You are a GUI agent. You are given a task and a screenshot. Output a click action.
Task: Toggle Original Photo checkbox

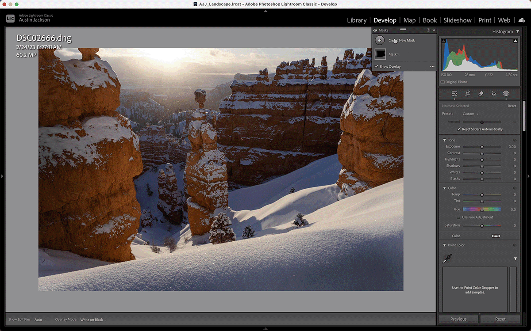point(442,82)
